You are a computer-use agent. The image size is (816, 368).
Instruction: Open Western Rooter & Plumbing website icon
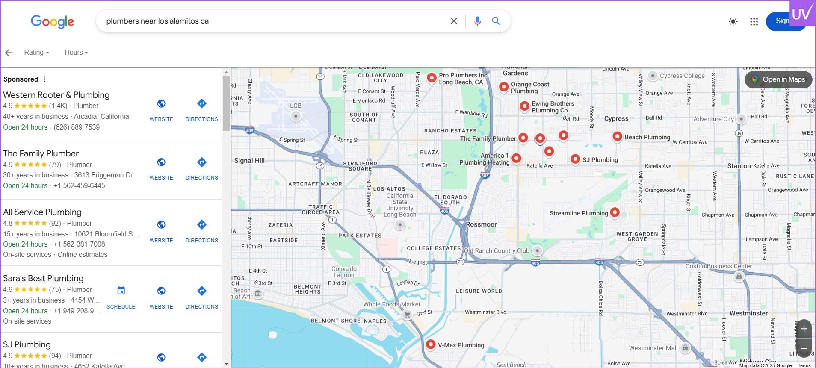(161, 104)
